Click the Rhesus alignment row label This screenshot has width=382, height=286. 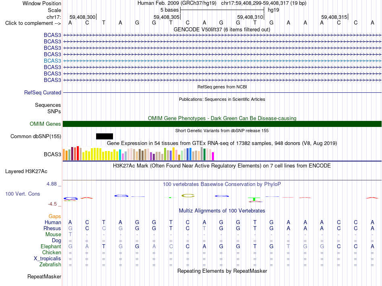pyautogui.click(x=52, y=228)
